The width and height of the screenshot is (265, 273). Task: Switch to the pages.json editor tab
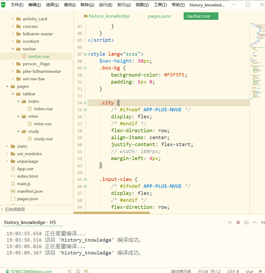tap(159, 16)
